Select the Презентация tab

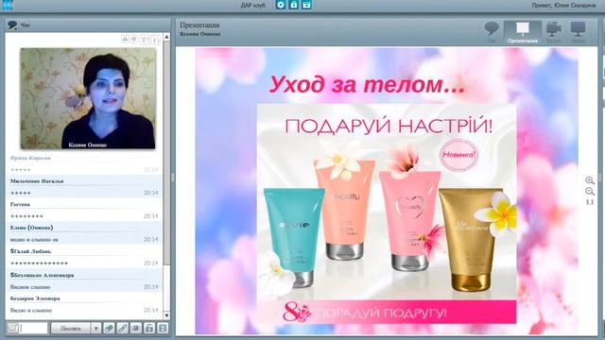523,31
